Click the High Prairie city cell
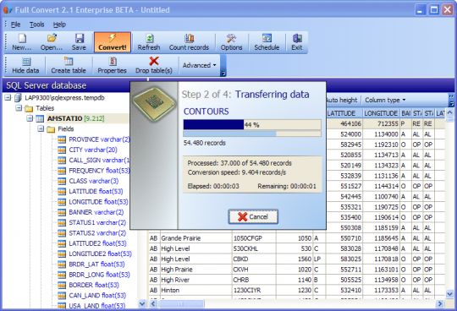Screen dimensions: 457x311 tap(195, 270)
